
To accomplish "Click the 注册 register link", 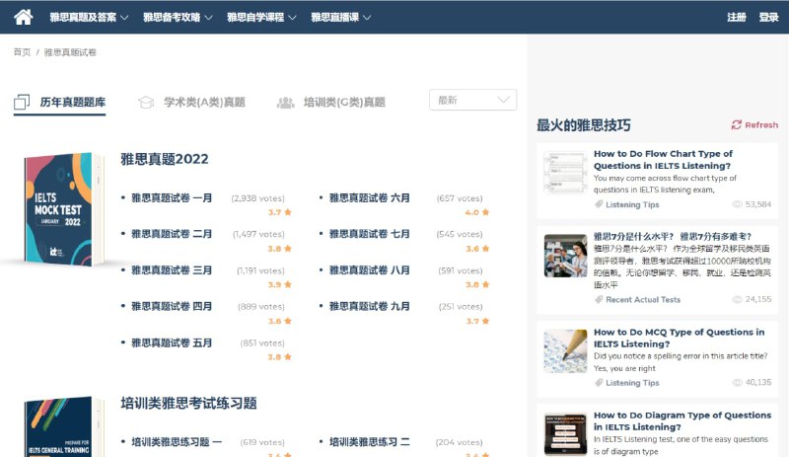I will click(737, 17).
